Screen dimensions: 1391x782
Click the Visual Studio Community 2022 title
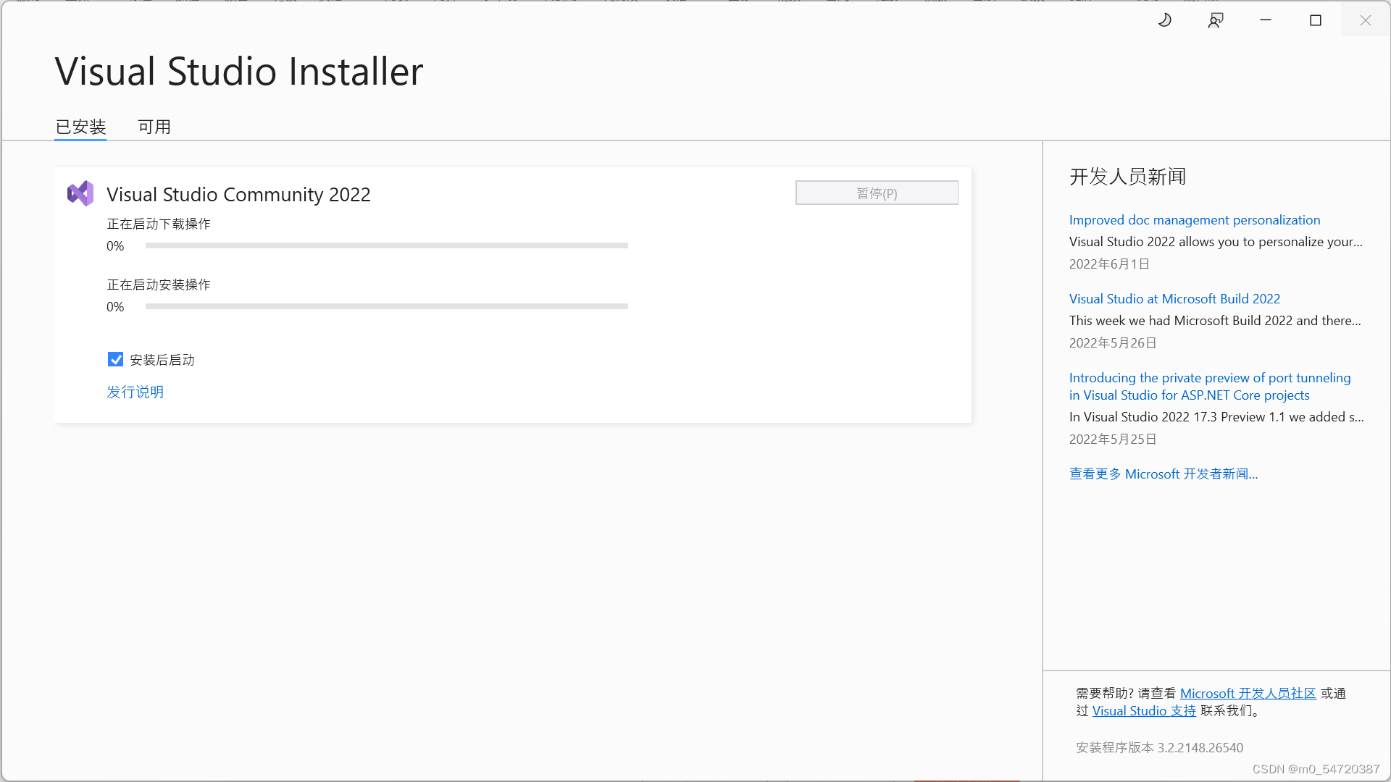click(x=238, y=194)
